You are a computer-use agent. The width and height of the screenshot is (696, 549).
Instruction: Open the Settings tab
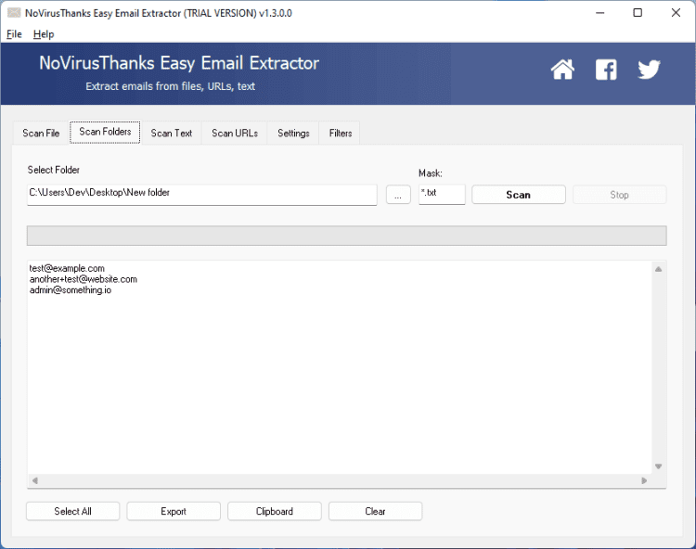point(293,133)
